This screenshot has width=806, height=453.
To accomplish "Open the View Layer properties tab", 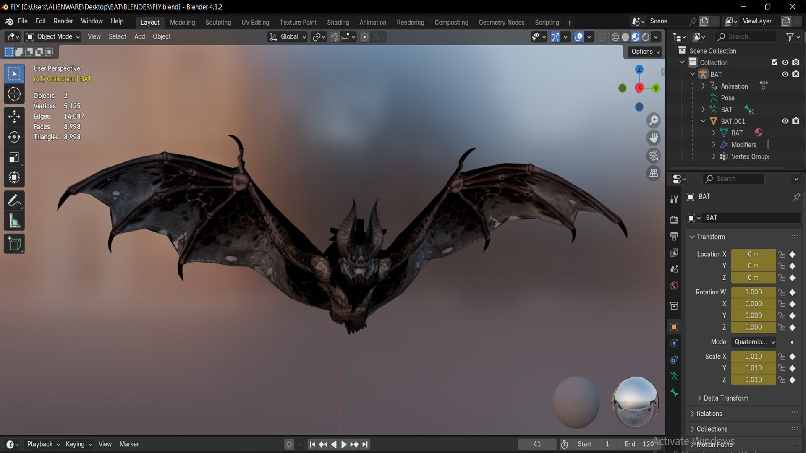I will pyautogui.click(x=674, y=253).
